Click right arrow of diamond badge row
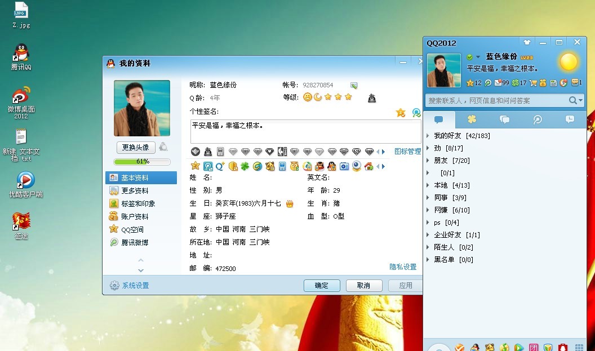The height and width of the screenshot is (351, 595). (x=384, y=152)
